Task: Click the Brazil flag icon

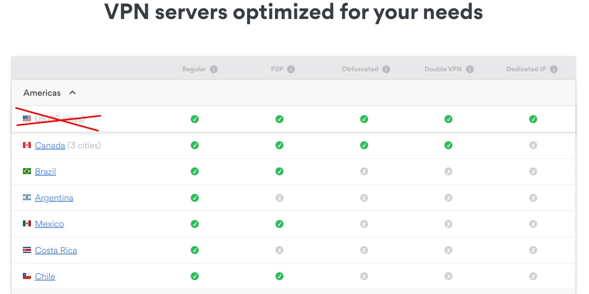Action: click(x=27, y=171)
